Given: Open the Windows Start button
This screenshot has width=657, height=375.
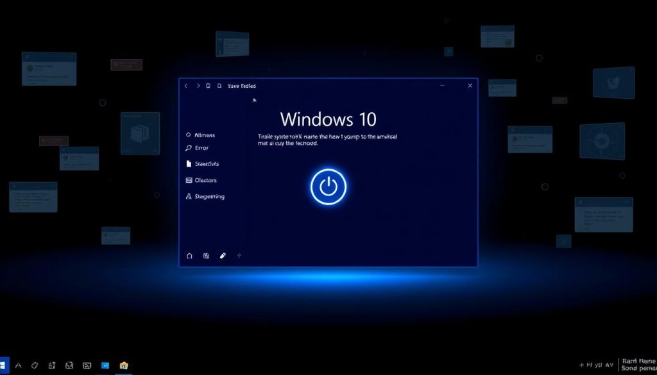Looking at the screenshot, I should click(3, 365).
